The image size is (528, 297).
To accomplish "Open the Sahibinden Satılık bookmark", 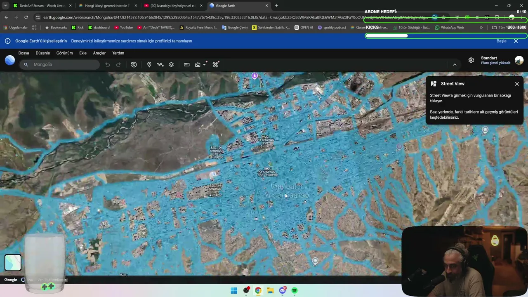I will coord(271,28).
